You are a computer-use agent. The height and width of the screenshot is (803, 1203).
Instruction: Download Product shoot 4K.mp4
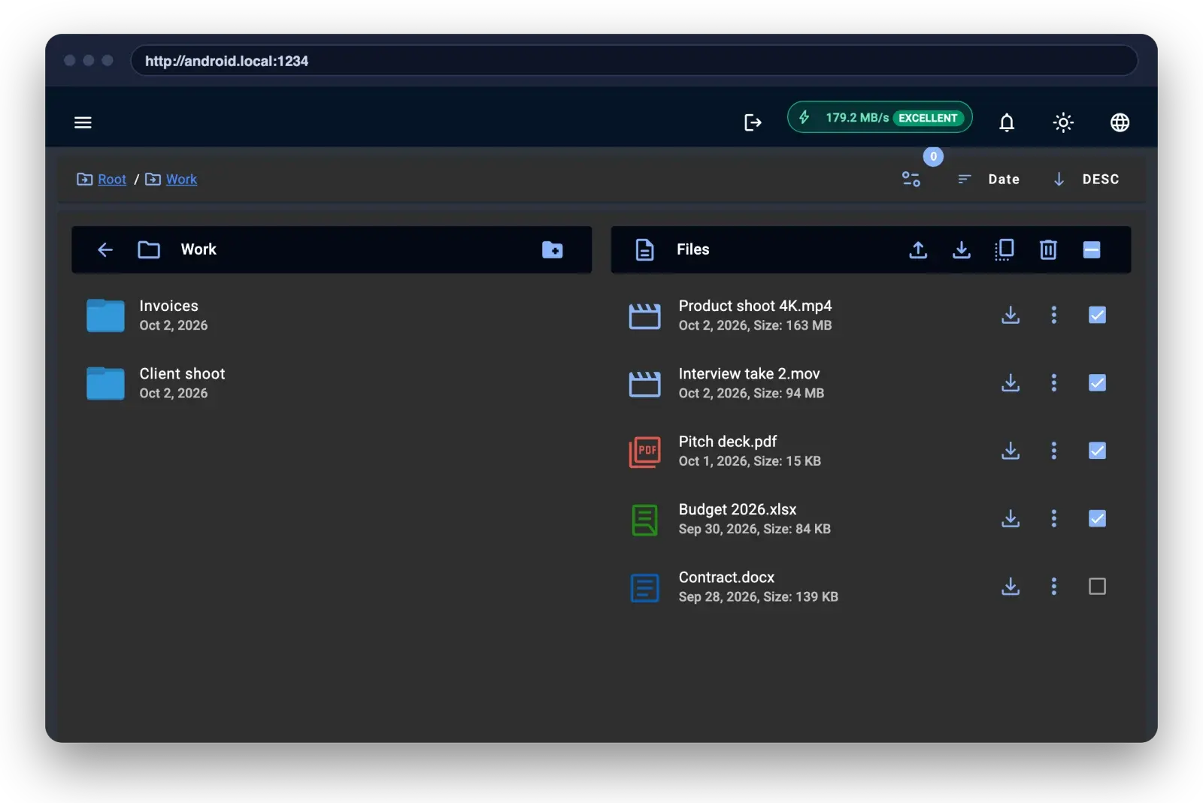[1011, 315]
